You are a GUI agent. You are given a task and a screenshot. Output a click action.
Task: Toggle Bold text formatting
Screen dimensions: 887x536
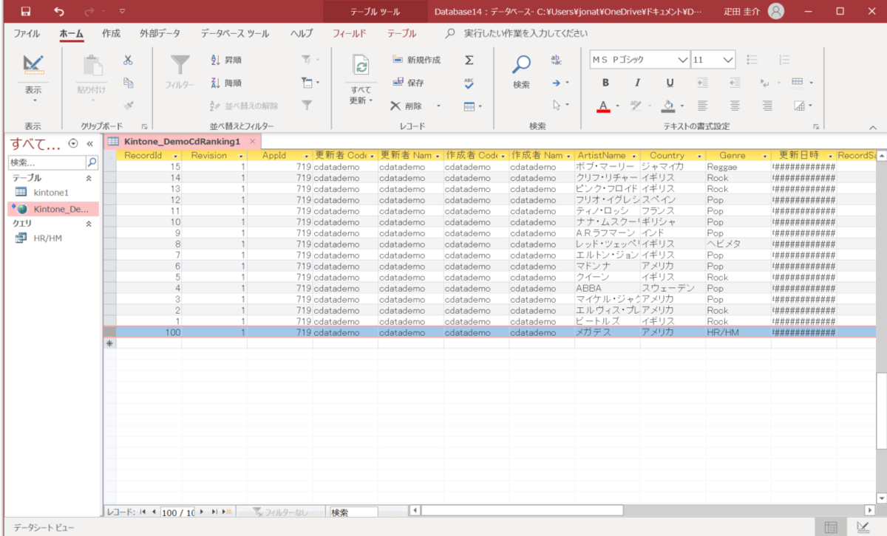pos(605,83)
